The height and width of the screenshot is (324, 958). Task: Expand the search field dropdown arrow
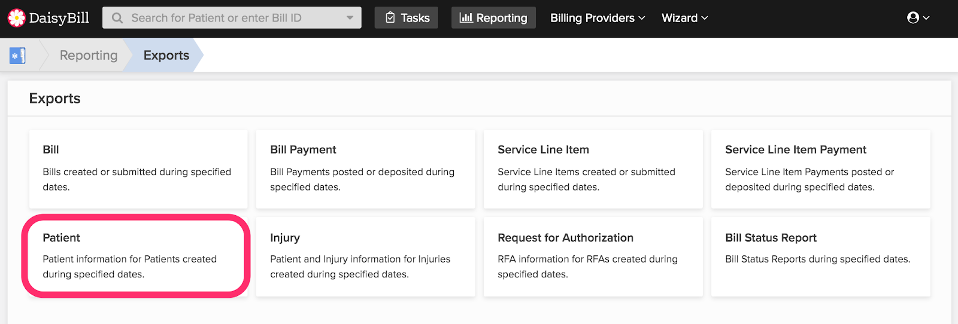coord(350,18)
